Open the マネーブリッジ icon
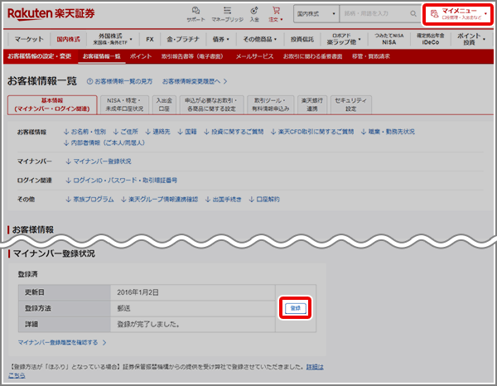Viewport: 497px width, 386px height. coord(227,14)
